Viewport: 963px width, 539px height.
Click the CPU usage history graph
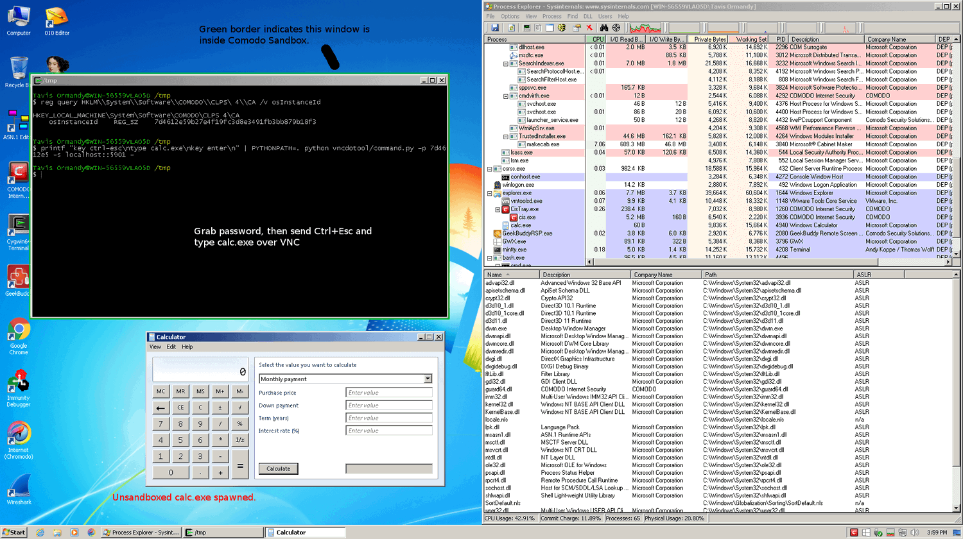point(645,28)
